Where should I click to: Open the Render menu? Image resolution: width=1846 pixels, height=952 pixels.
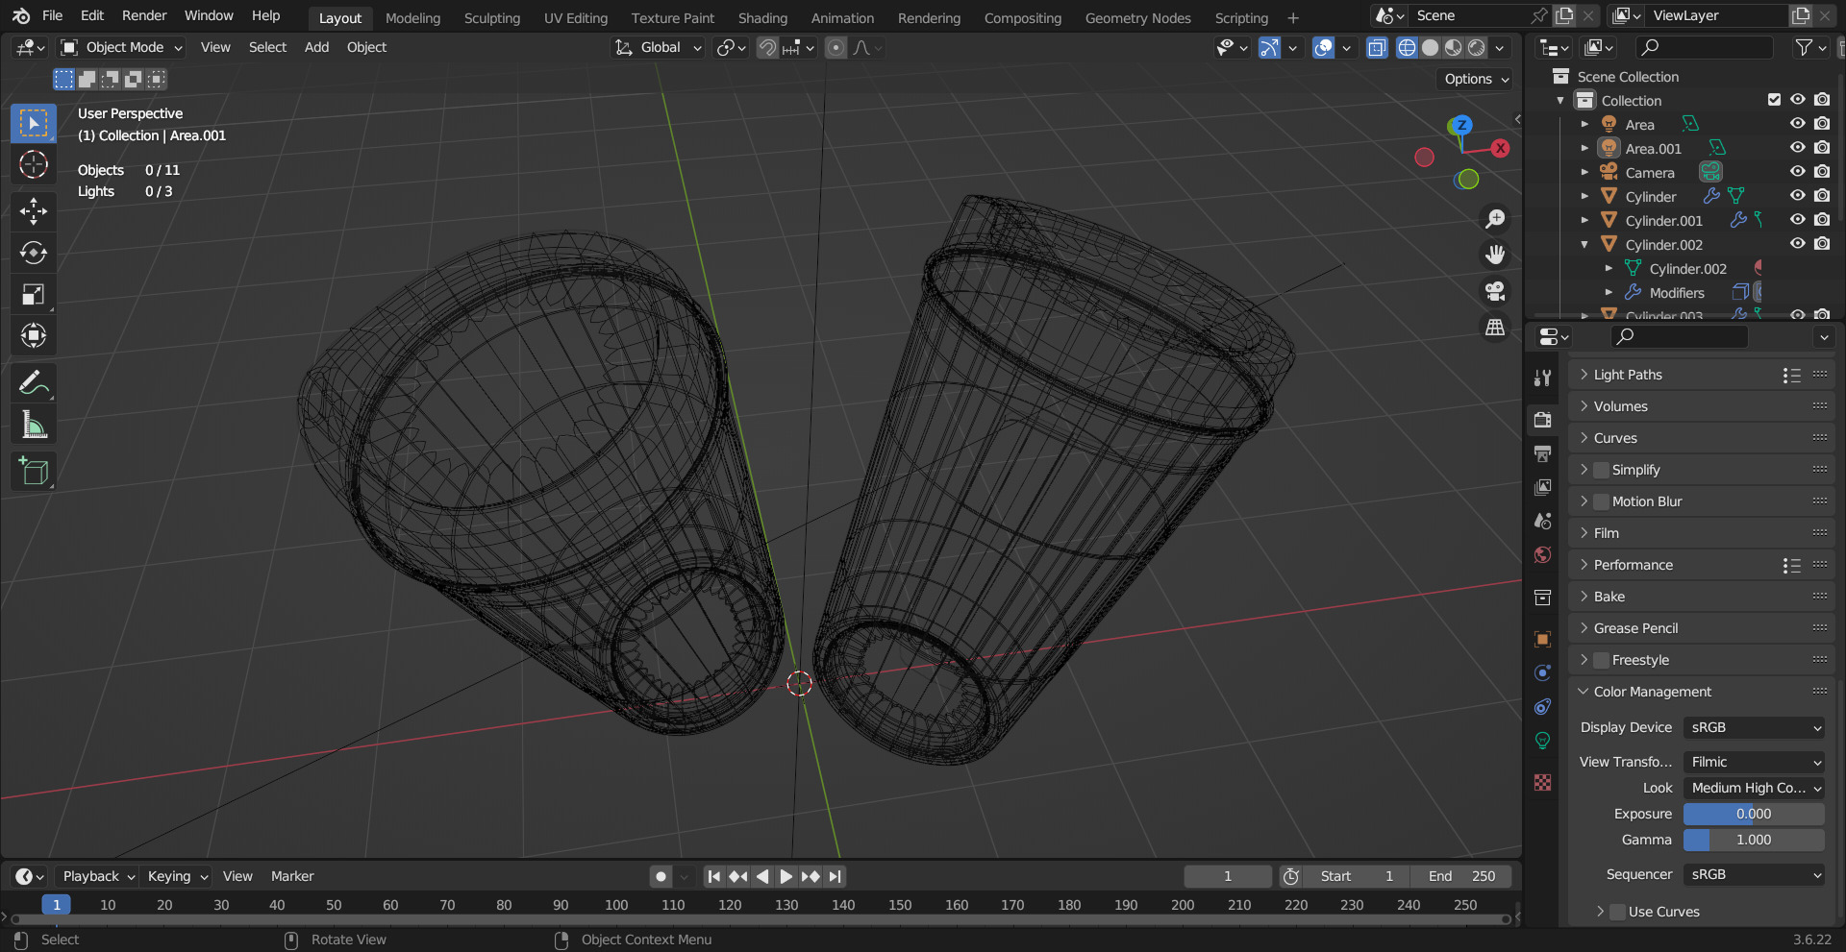coord(144,16)
